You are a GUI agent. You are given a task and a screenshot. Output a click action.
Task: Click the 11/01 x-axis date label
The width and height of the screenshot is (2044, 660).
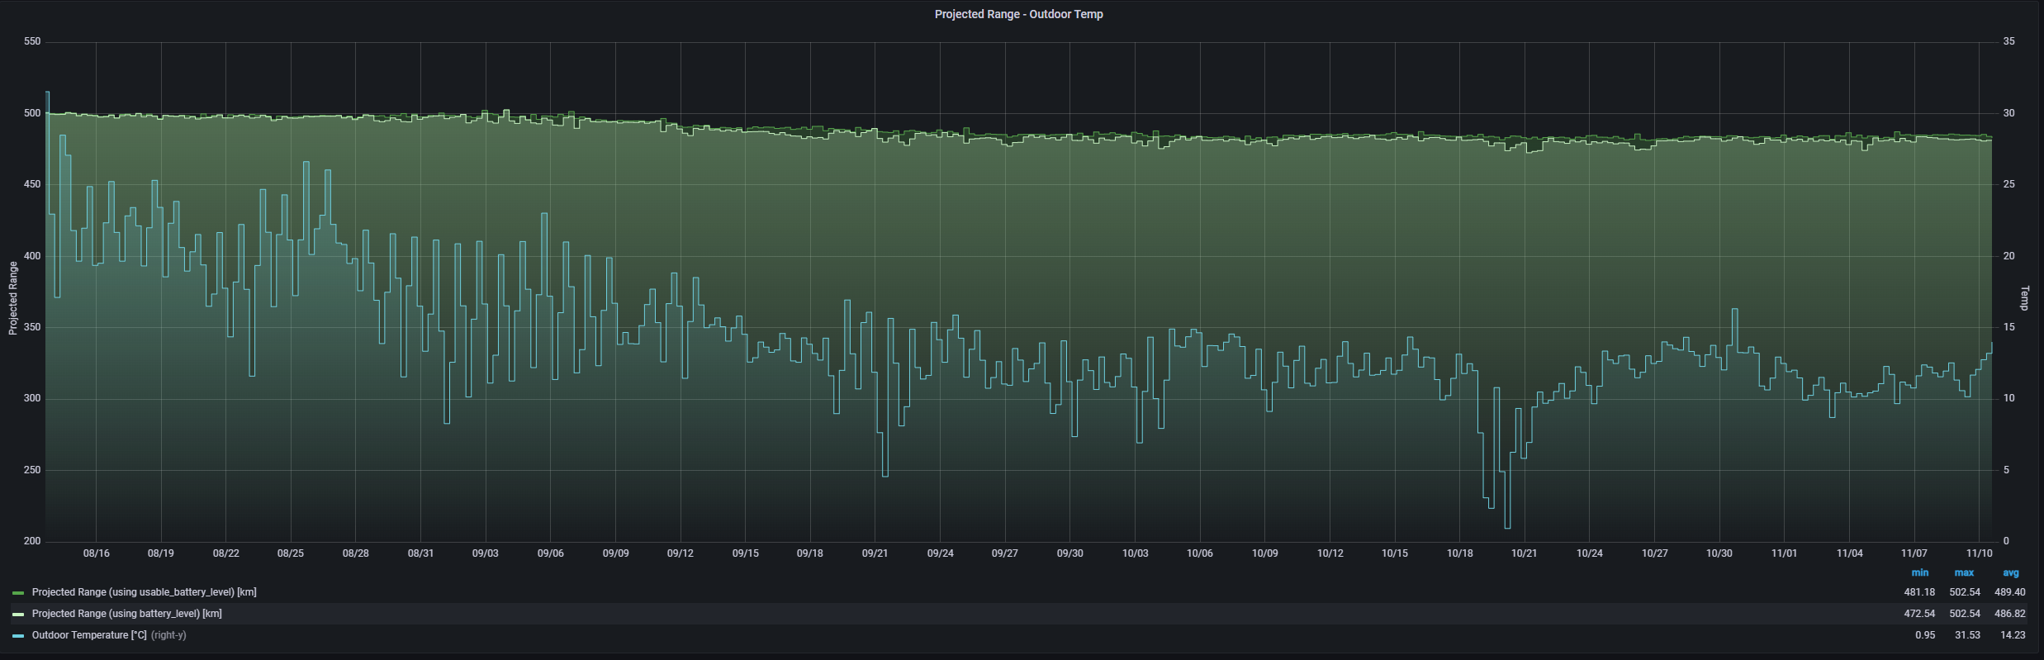(1784, 553)
